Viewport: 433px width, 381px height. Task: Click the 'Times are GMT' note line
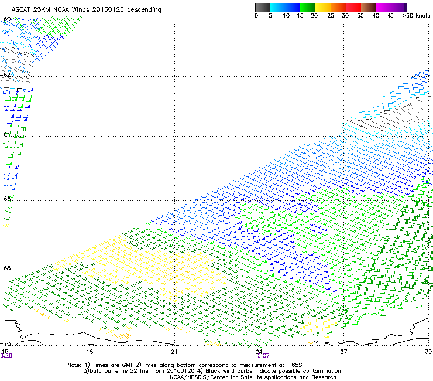click(x=185, y=365)
